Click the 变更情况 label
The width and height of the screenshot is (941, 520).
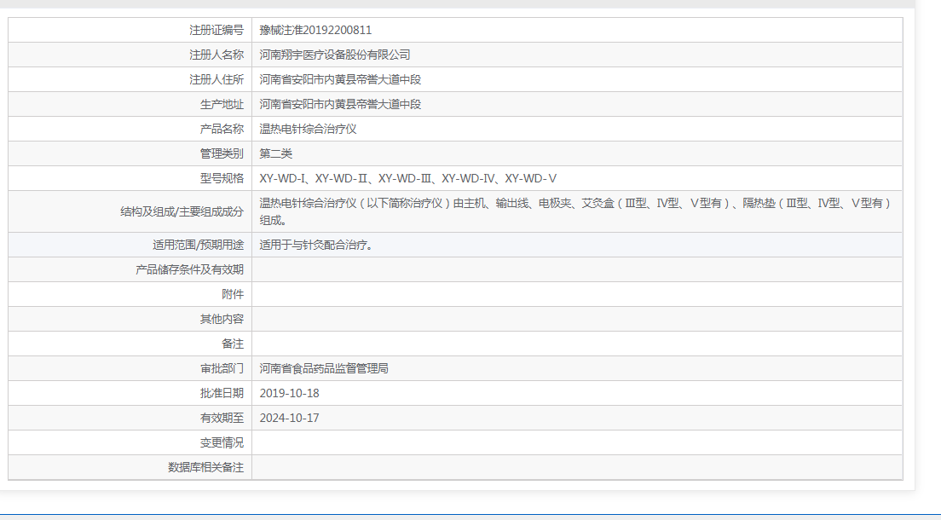pyautogui.click(x=222, y=442)
